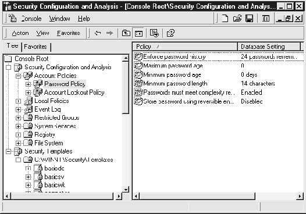Select the basicsv template in tree
The image size is (306, 214).
(54, 177)
